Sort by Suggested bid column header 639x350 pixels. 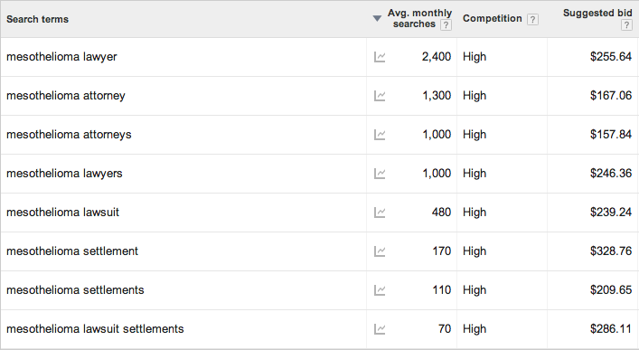[x=597, y=13]
